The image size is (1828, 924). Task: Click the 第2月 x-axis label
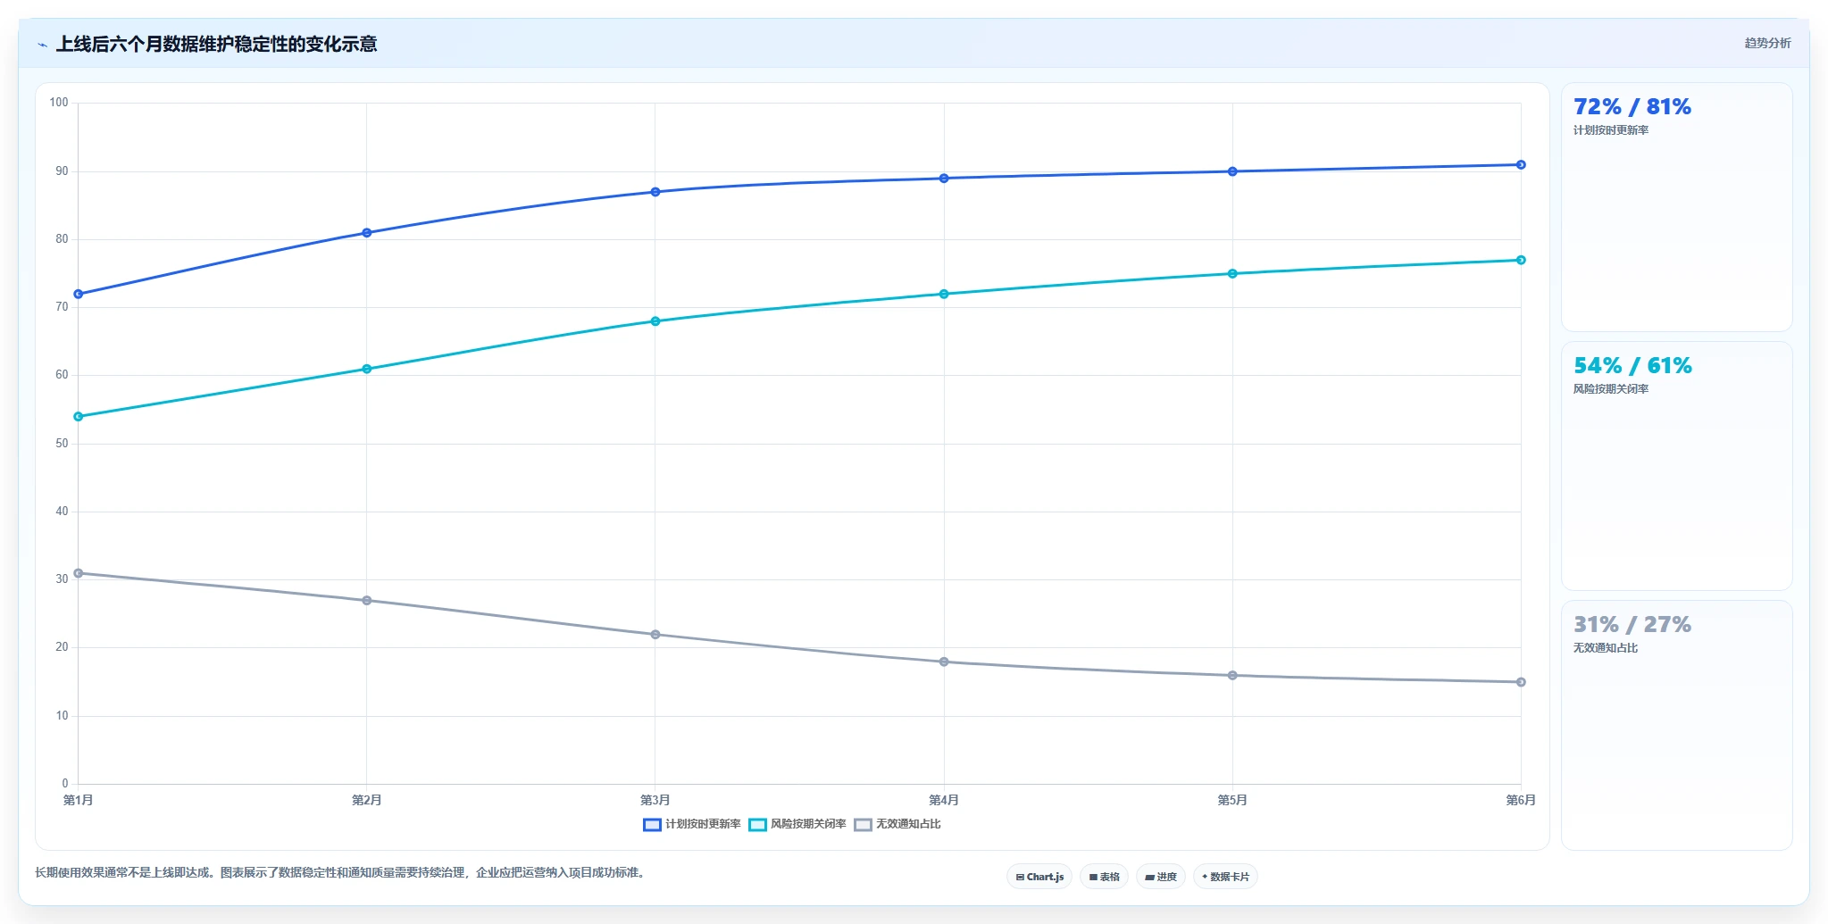(x=367, y=800)
